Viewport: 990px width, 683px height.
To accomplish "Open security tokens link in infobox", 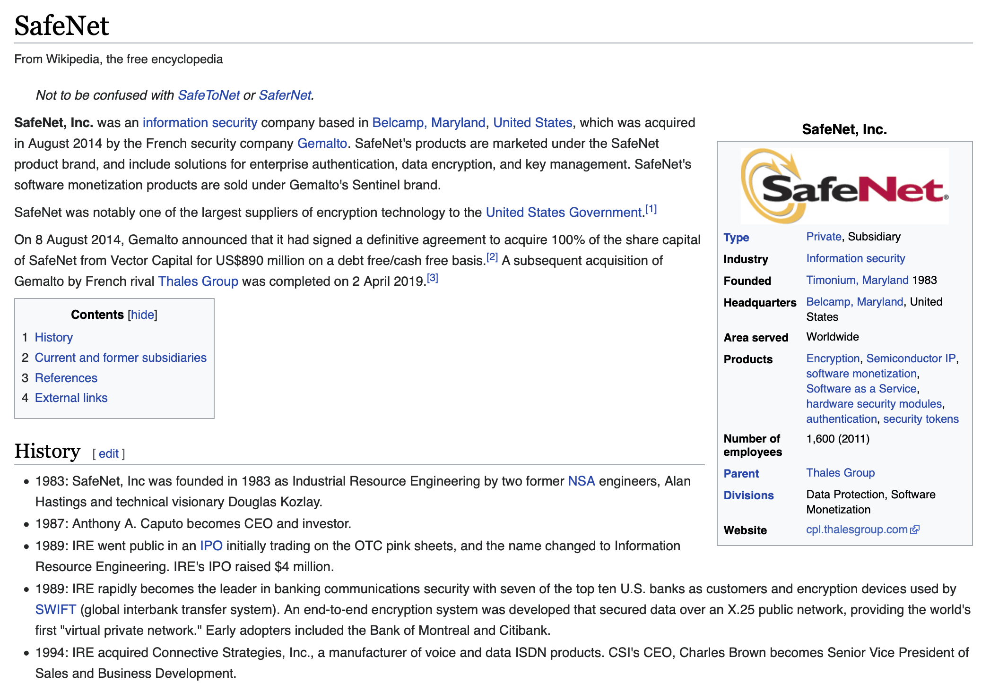I will tap(921, 419).
